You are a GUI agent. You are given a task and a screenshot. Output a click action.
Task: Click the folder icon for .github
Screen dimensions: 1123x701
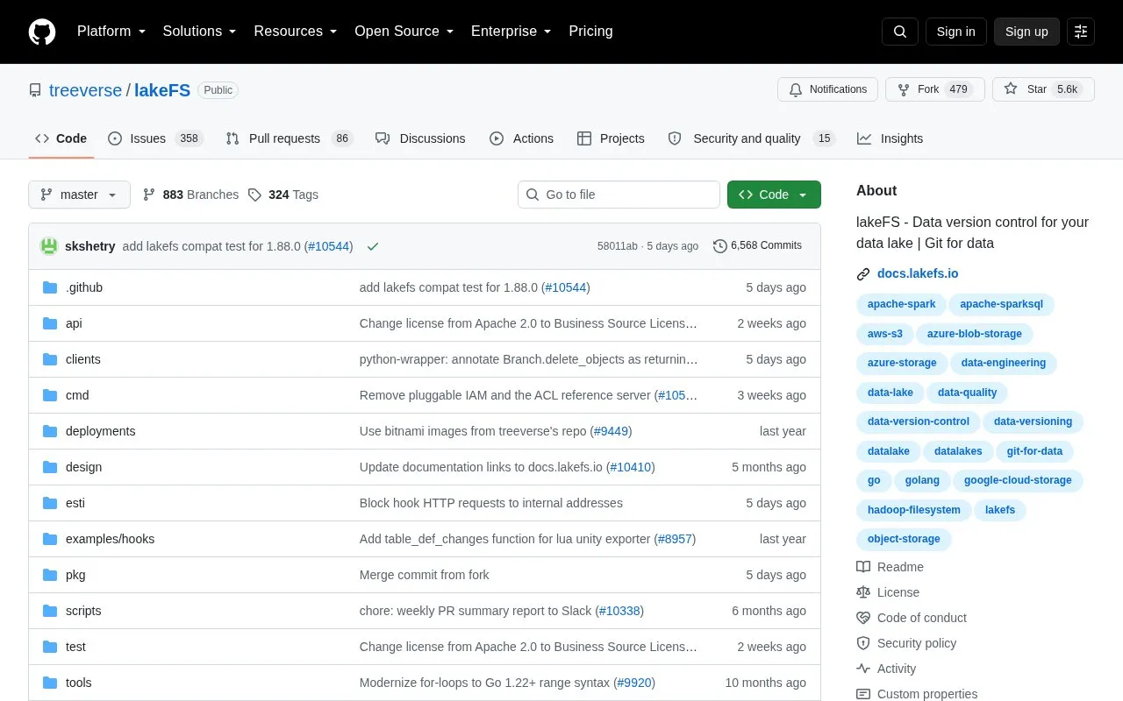pyautogui.click(x=50, y=287)
